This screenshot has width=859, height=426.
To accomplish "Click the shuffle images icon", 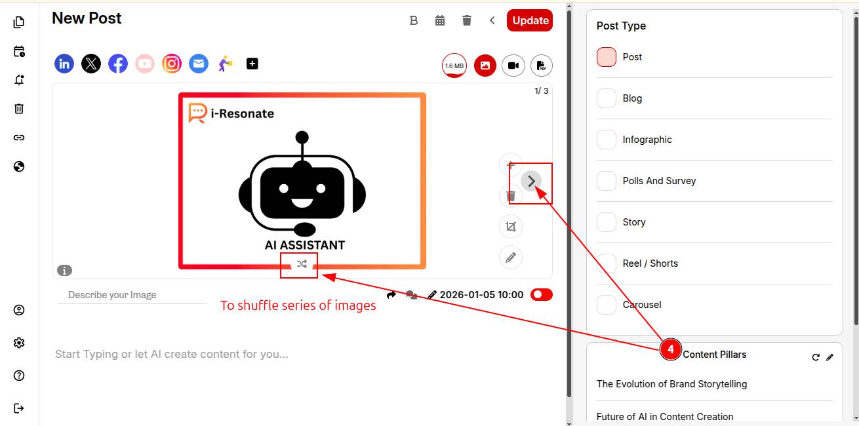I will click(x=301, y=264).
